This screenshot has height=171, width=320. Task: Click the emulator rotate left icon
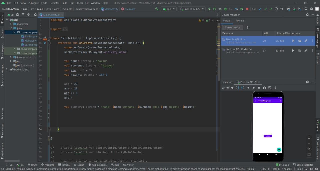pos(237,88)
